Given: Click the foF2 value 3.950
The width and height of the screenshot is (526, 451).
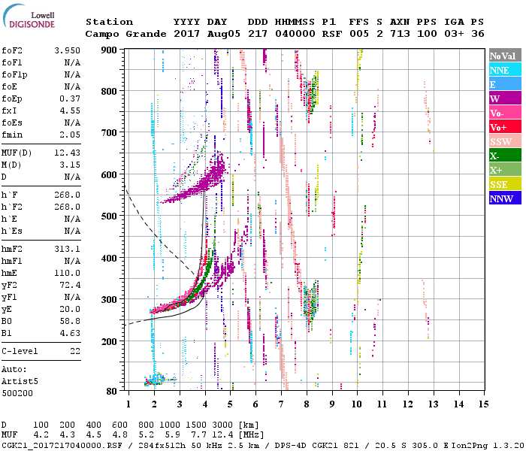Looking at the screenshot, I should coord(67,50).
